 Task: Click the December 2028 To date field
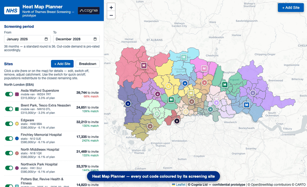pos(76,39)
